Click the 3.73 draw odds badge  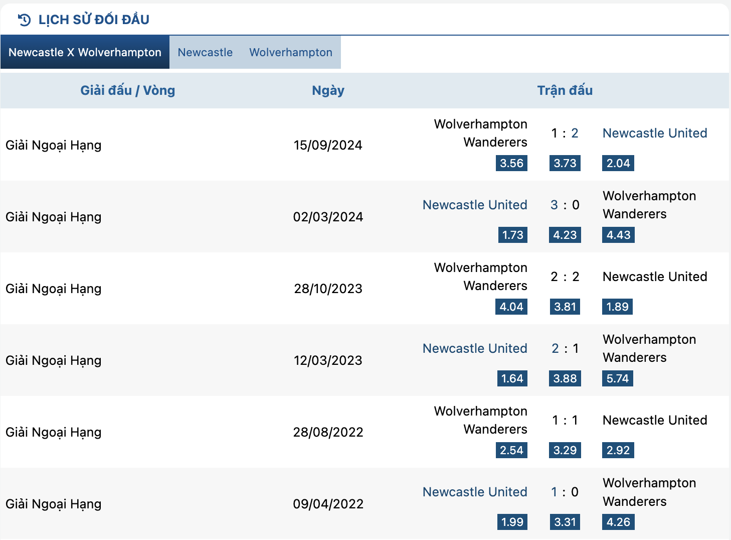(x=565, y=163)
